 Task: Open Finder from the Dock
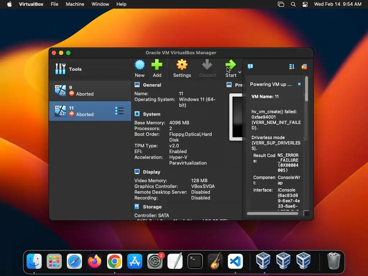(34, 261)
